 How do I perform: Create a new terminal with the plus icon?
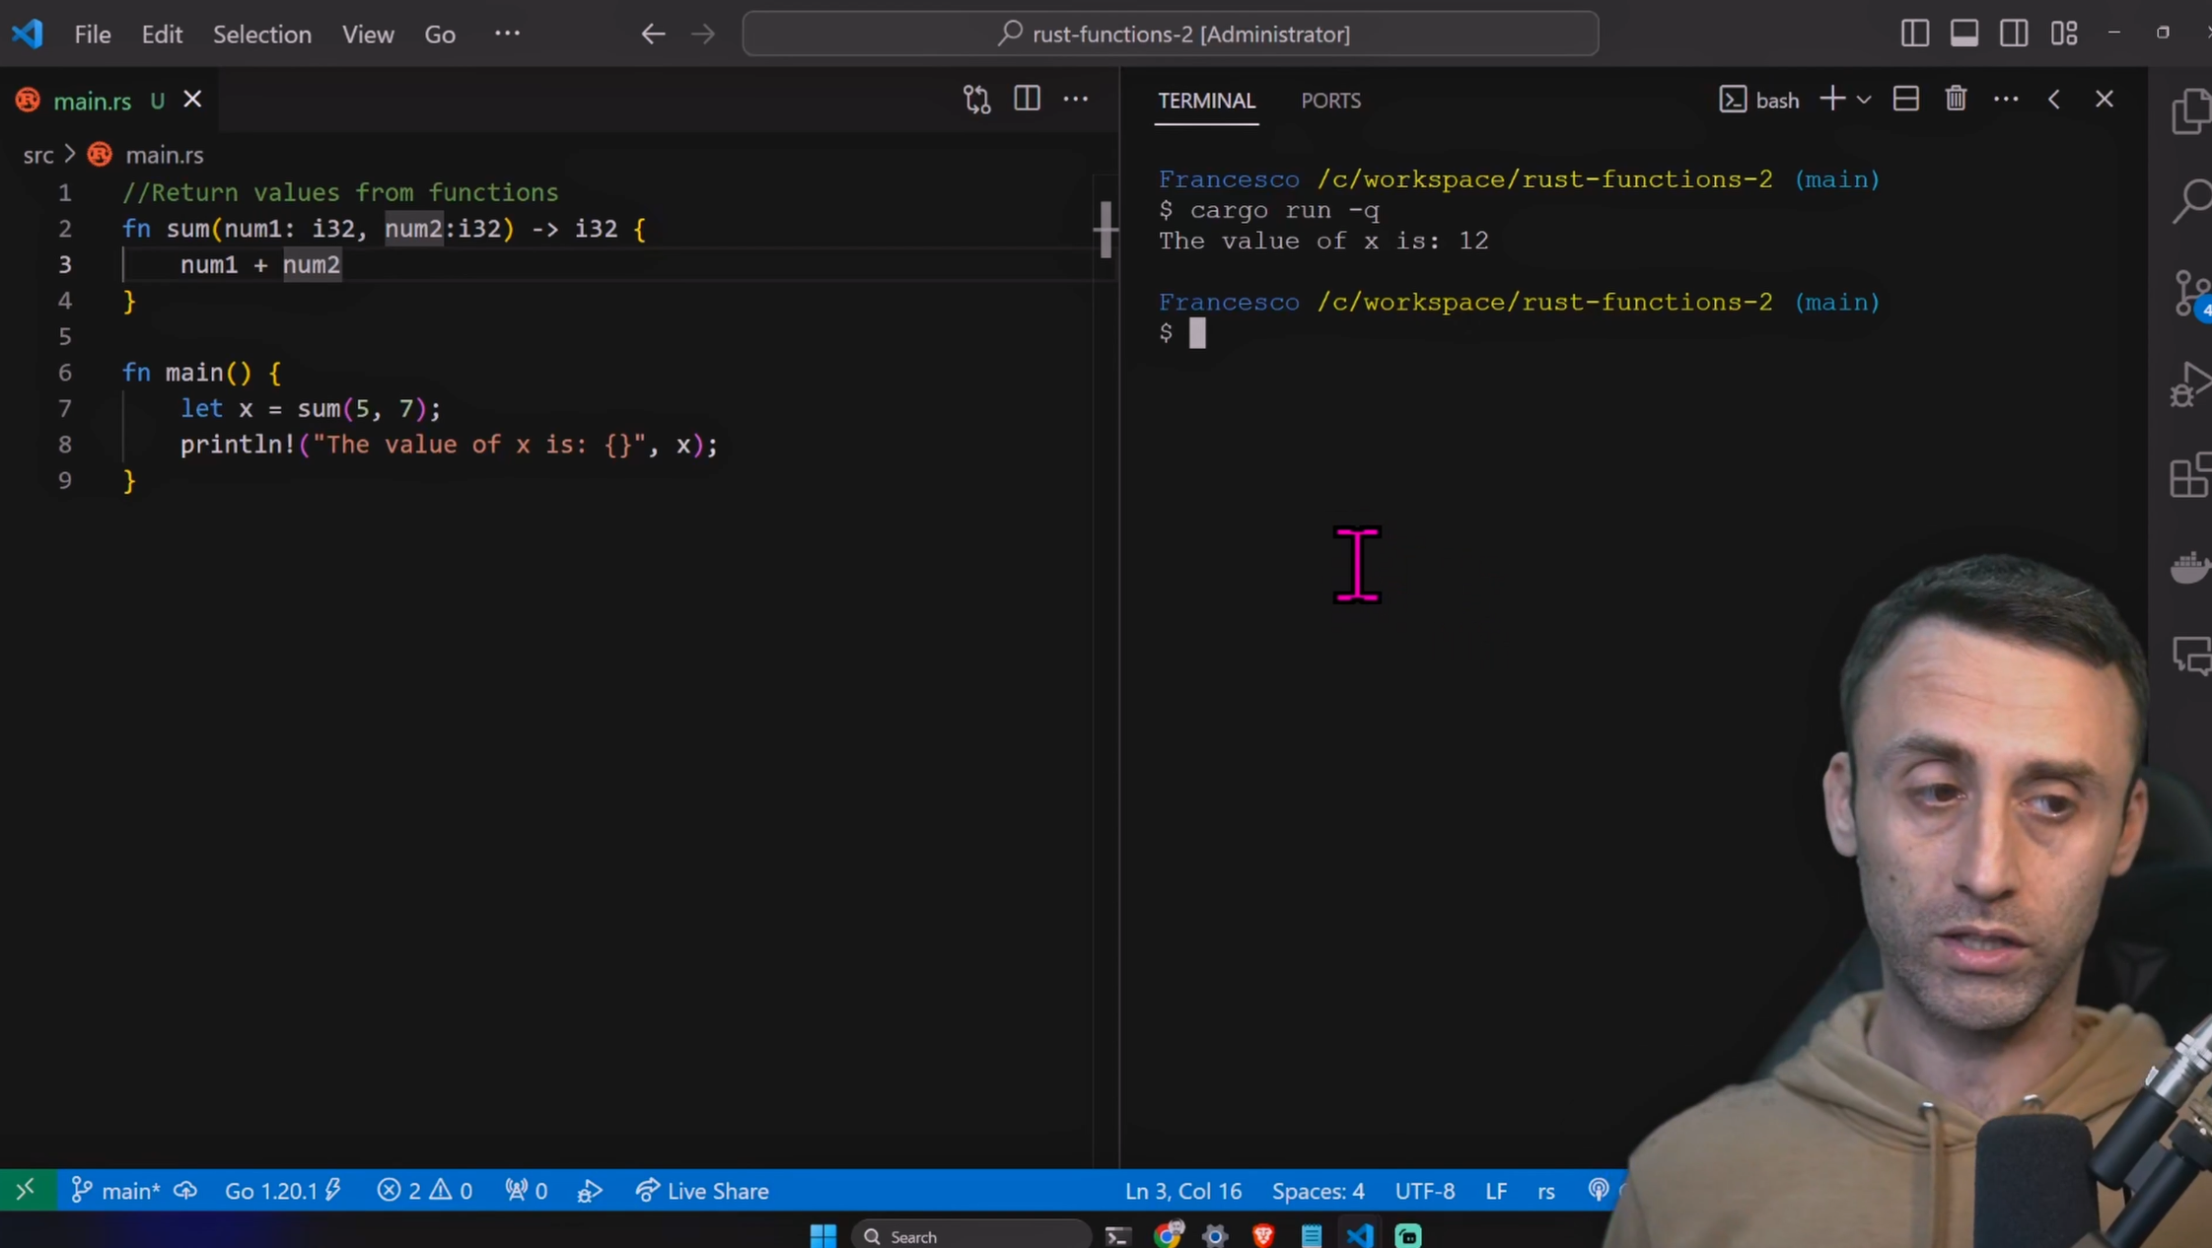(x=1832, y=99)
